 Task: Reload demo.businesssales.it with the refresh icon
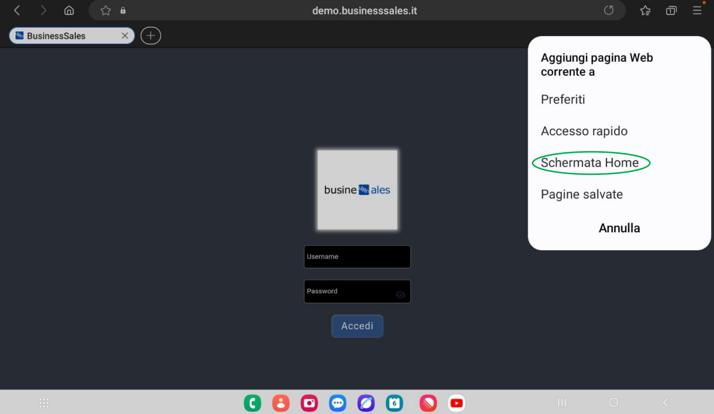click(609, 10)
